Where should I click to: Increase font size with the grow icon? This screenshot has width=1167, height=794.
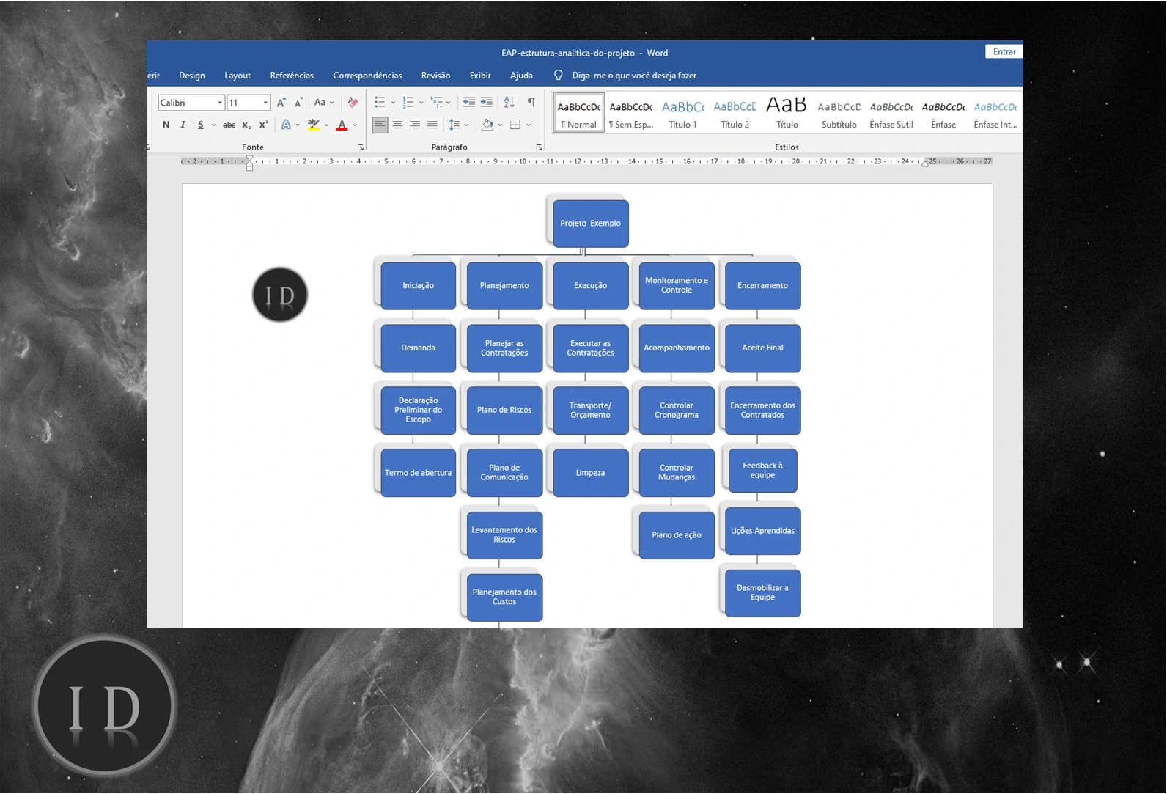tap(281, 103)
